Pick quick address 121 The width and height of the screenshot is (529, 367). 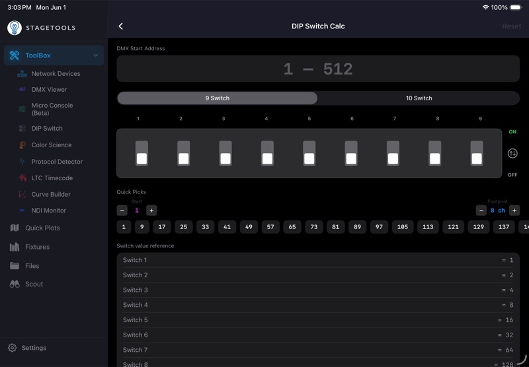[453, 227]
